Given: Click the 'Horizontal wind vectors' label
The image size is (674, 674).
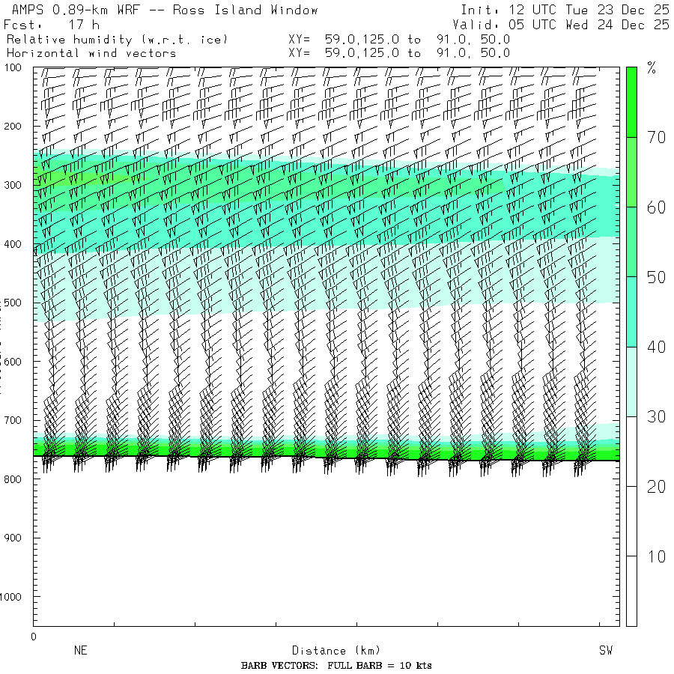Looking at the screenshot, I should pyautogui.click(x=91, y=53).
